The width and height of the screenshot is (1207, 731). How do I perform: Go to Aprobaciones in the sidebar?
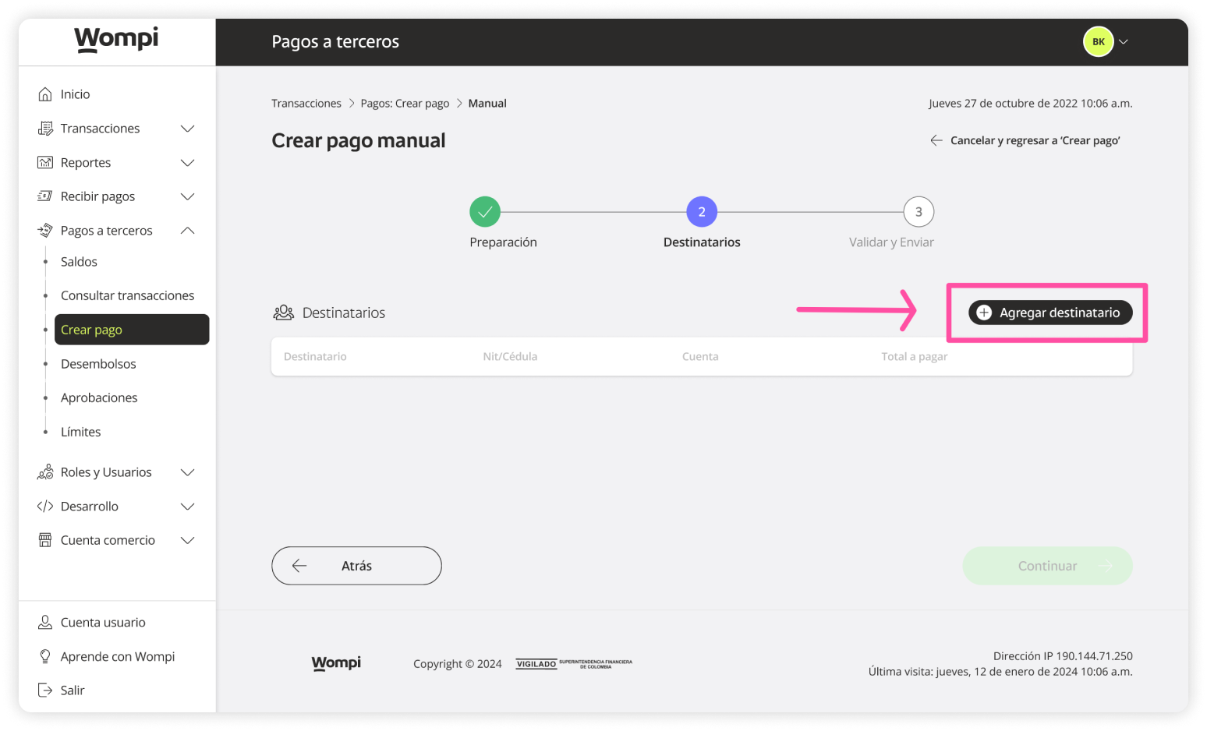point(99,397)
